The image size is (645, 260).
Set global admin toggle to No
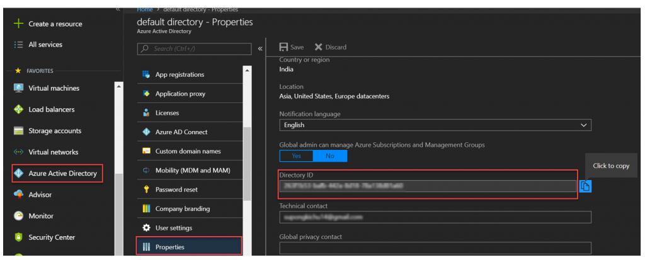click(x=330, y=156)
